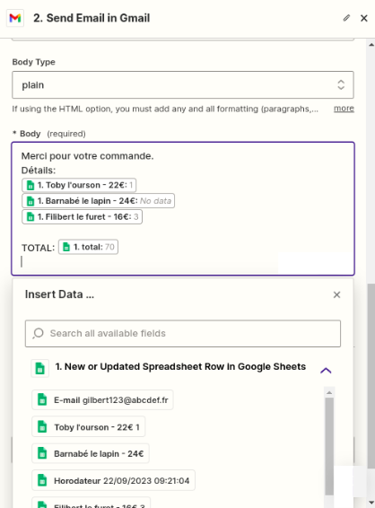The height and width of the screenshot is (508, 375).
Task: Click the Google Sheets icon beside the step title
Action: 39,368
